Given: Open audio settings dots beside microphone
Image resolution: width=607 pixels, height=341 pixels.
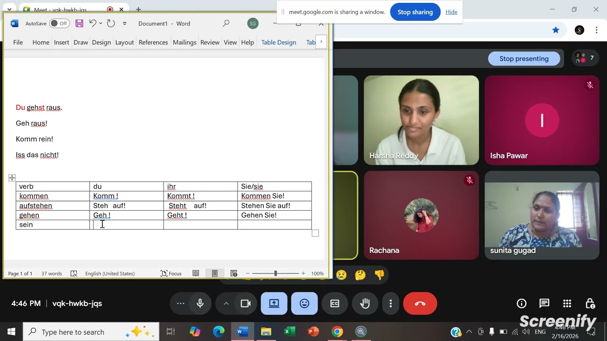Looking at the screenshot, I should click(181, 304).
